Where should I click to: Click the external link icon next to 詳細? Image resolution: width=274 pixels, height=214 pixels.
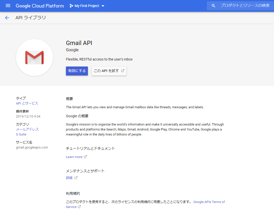point(76,177)
